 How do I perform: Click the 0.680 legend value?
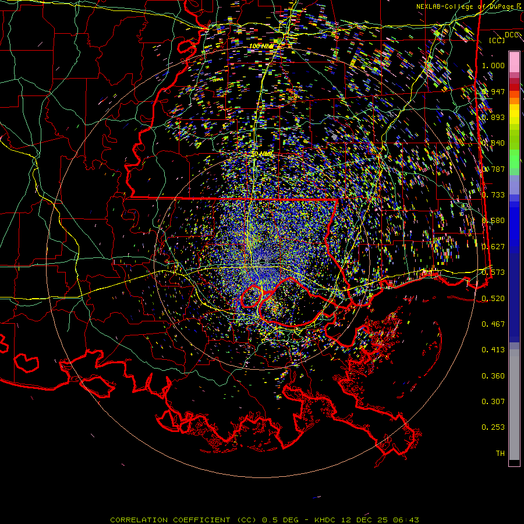[x=493, y=221]
